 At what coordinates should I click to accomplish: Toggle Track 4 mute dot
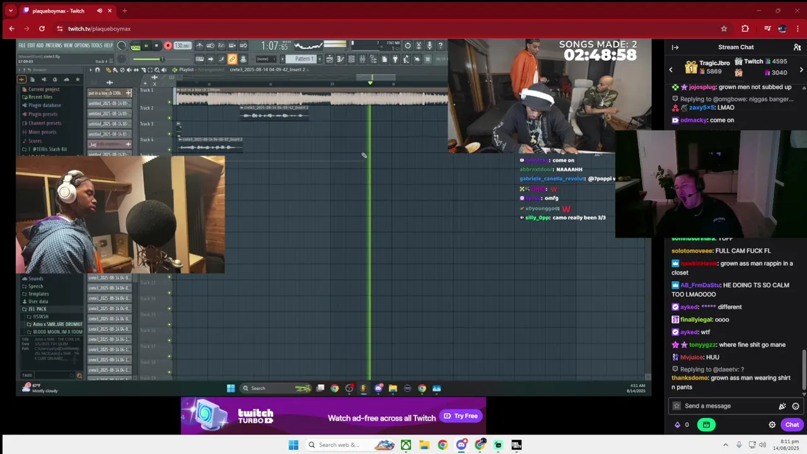[169, 149]
